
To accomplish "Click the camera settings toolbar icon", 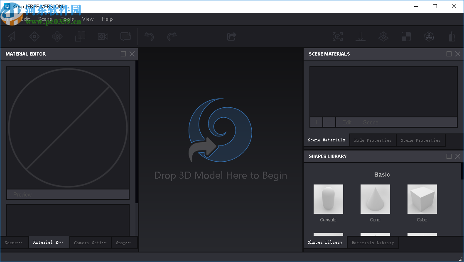I will pyautogui.click(x=103, y=36).
